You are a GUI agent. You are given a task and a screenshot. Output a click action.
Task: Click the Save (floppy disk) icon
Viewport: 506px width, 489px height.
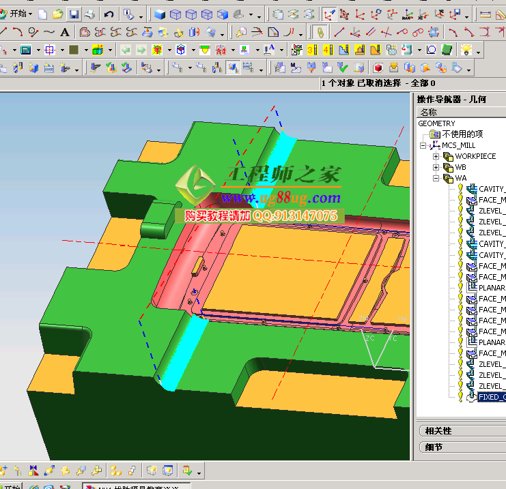[74, 14]
